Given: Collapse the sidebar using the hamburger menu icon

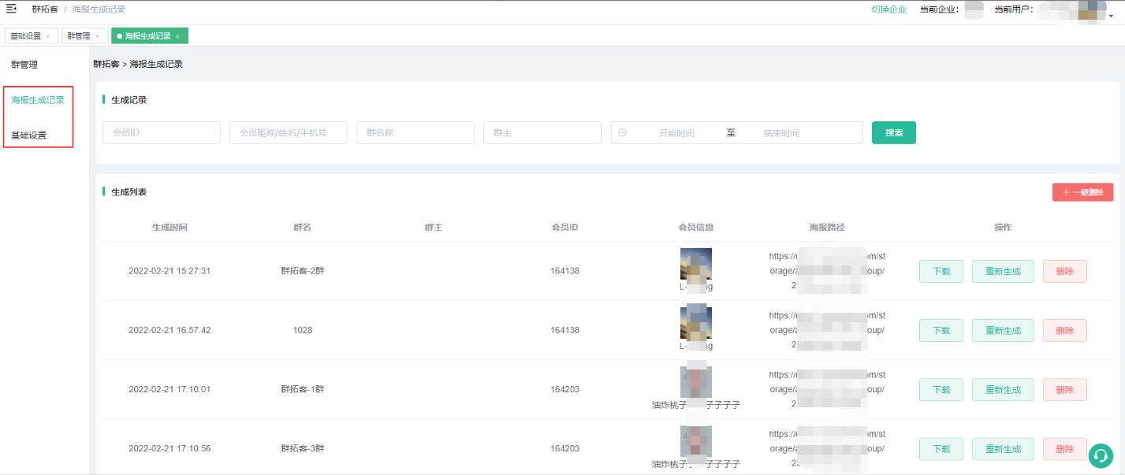Looking at the screenshot, I should [11, 9].
